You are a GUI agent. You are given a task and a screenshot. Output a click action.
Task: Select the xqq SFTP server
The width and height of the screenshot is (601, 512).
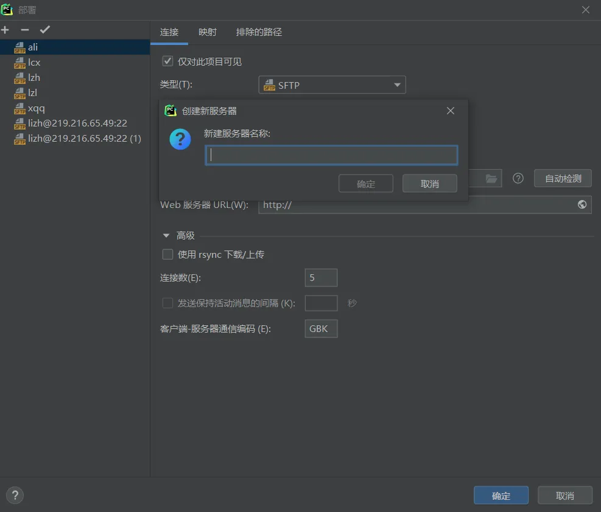click(x=75, y=108)
